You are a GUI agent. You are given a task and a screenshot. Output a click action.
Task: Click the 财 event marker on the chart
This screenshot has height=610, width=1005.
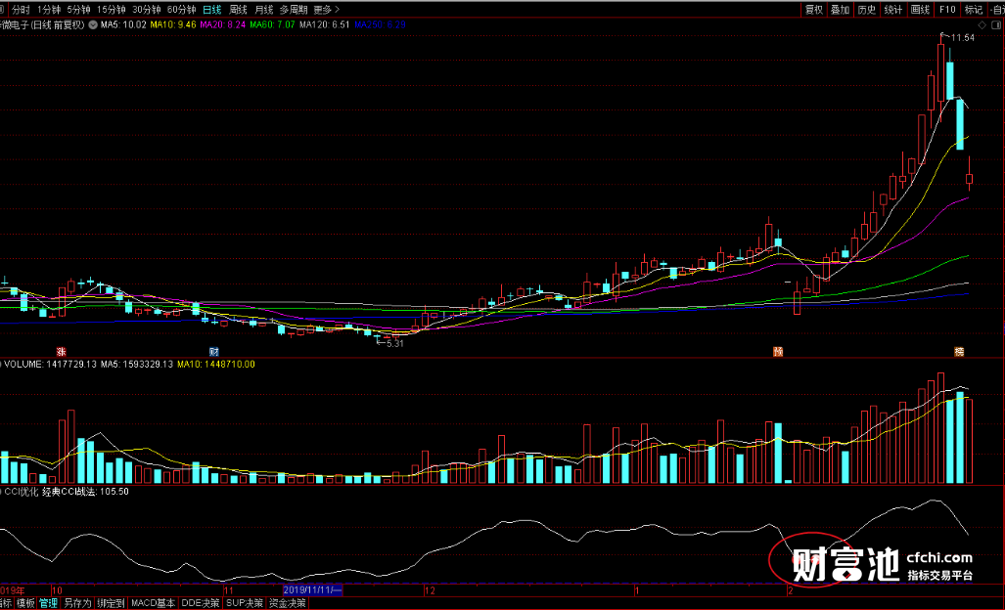[x=214, y=351]
